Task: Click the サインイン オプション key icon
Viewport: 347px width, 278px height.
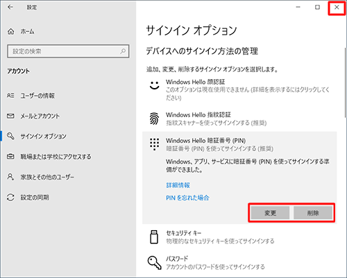Action: coord(10,136)
